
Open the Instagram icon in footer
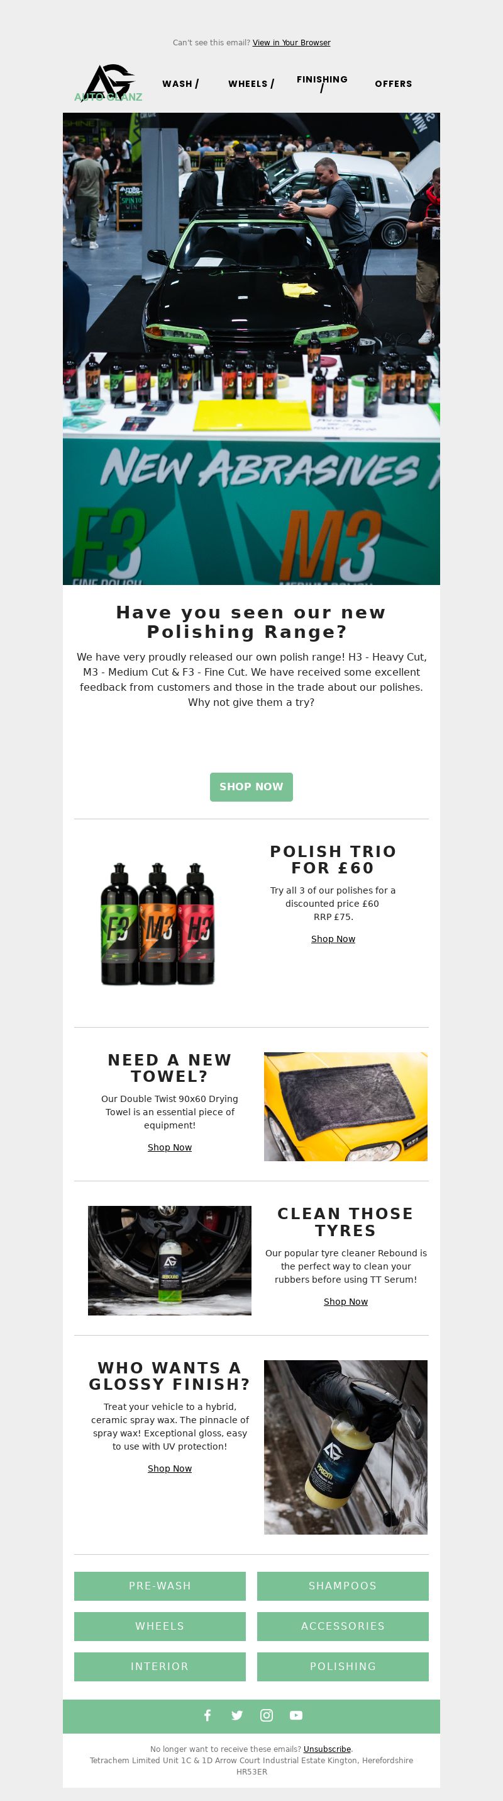[x=267, y=1715]
